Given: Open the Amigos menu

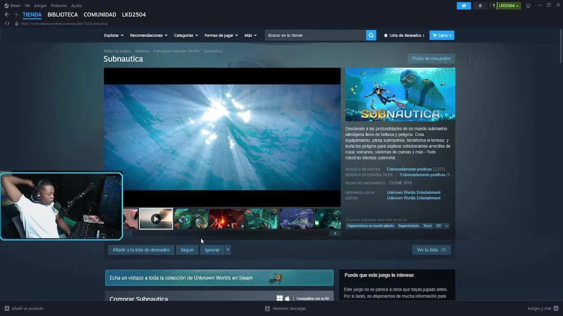Looking at the screenshot, I should (40, 6).
